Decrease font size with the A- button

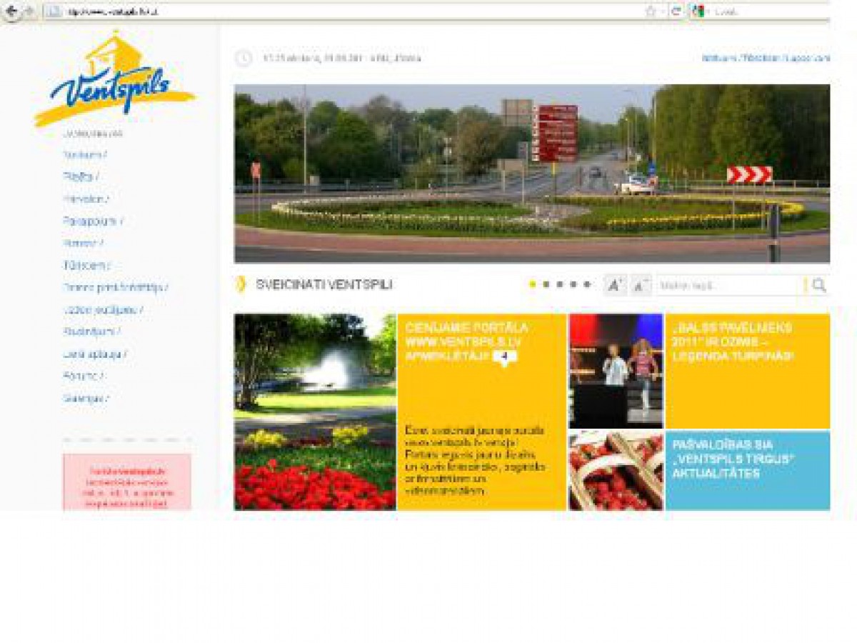tap(641, 285)
